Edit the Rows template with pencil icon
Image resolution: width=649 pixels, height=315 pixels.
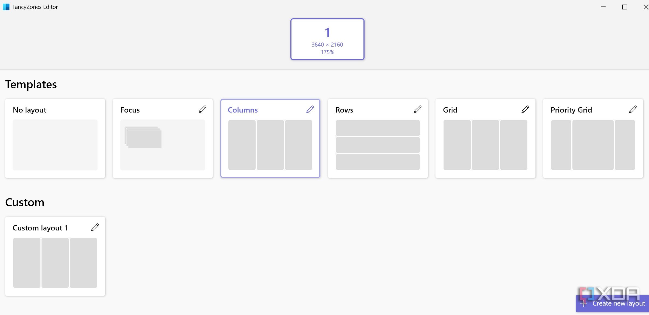pyautogui.click(x=418, y=109)
